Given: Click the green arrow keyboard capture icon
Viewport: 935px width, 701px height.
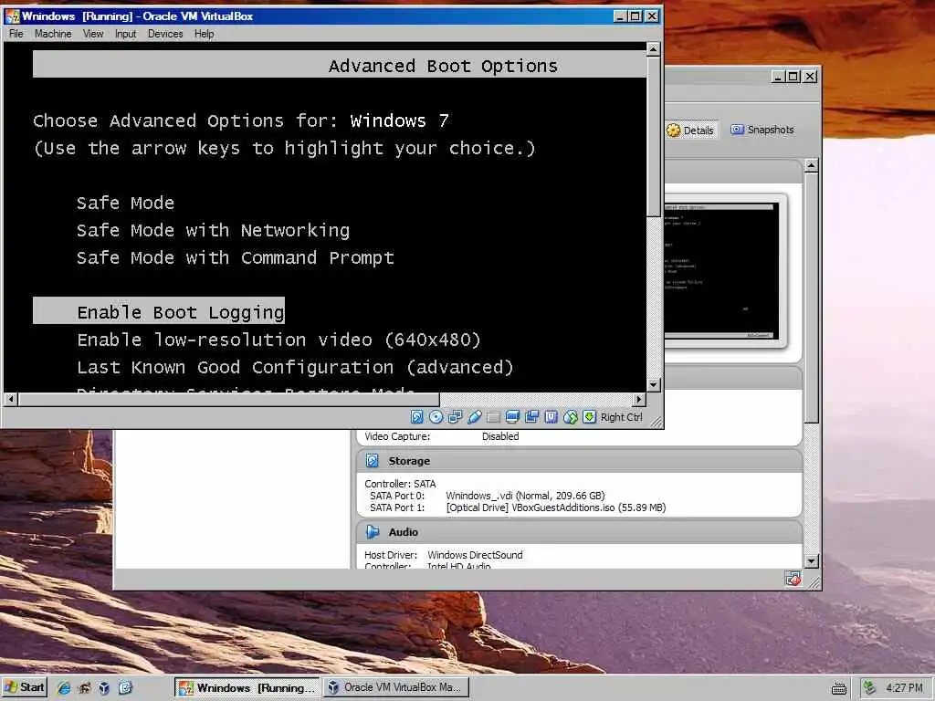Looking at the screenshot, I should tap(589, 417).
